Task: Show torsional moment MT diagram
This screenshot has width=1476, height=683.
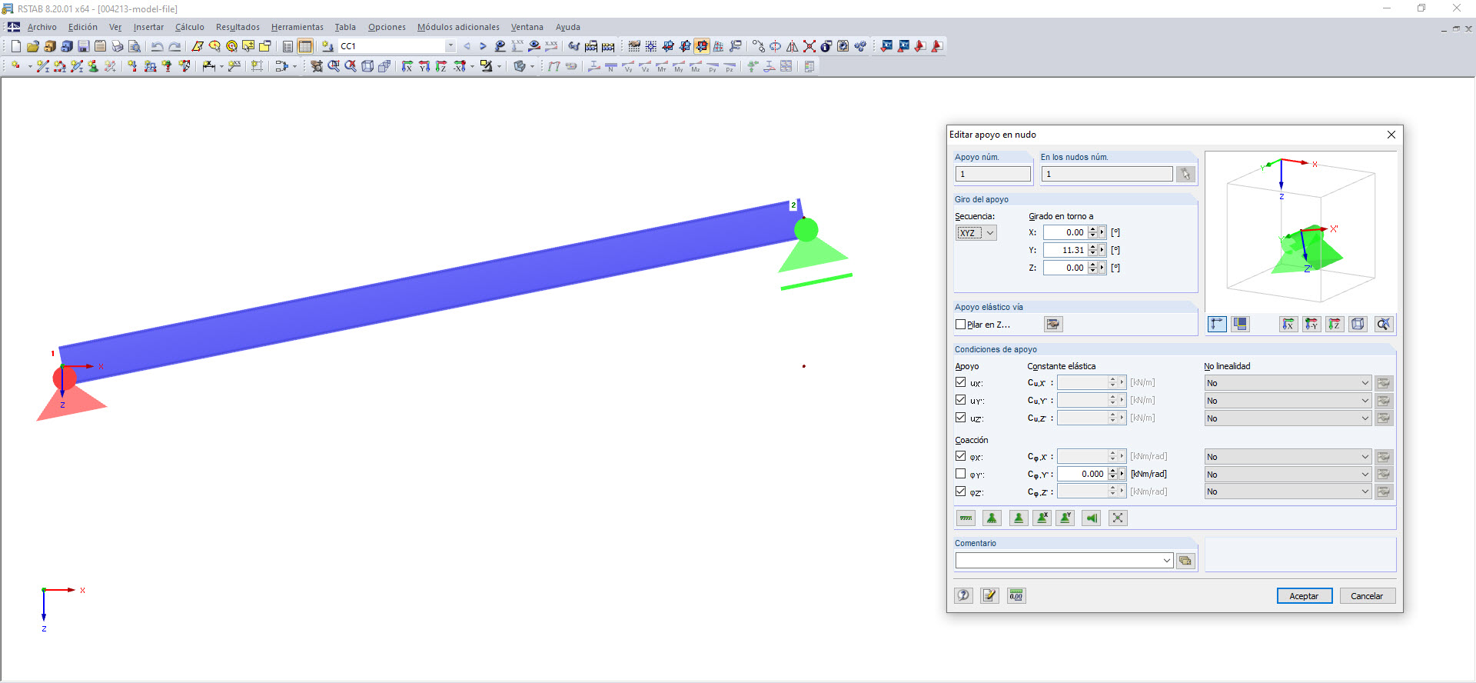Action: click(662, 67)
